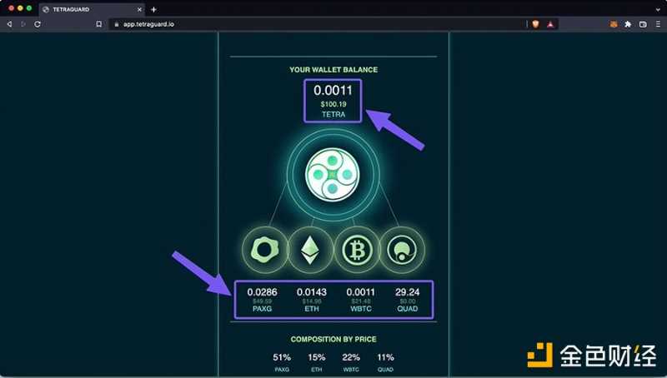Open a new tab with plus button
The image size is (667, 378).
153,8
